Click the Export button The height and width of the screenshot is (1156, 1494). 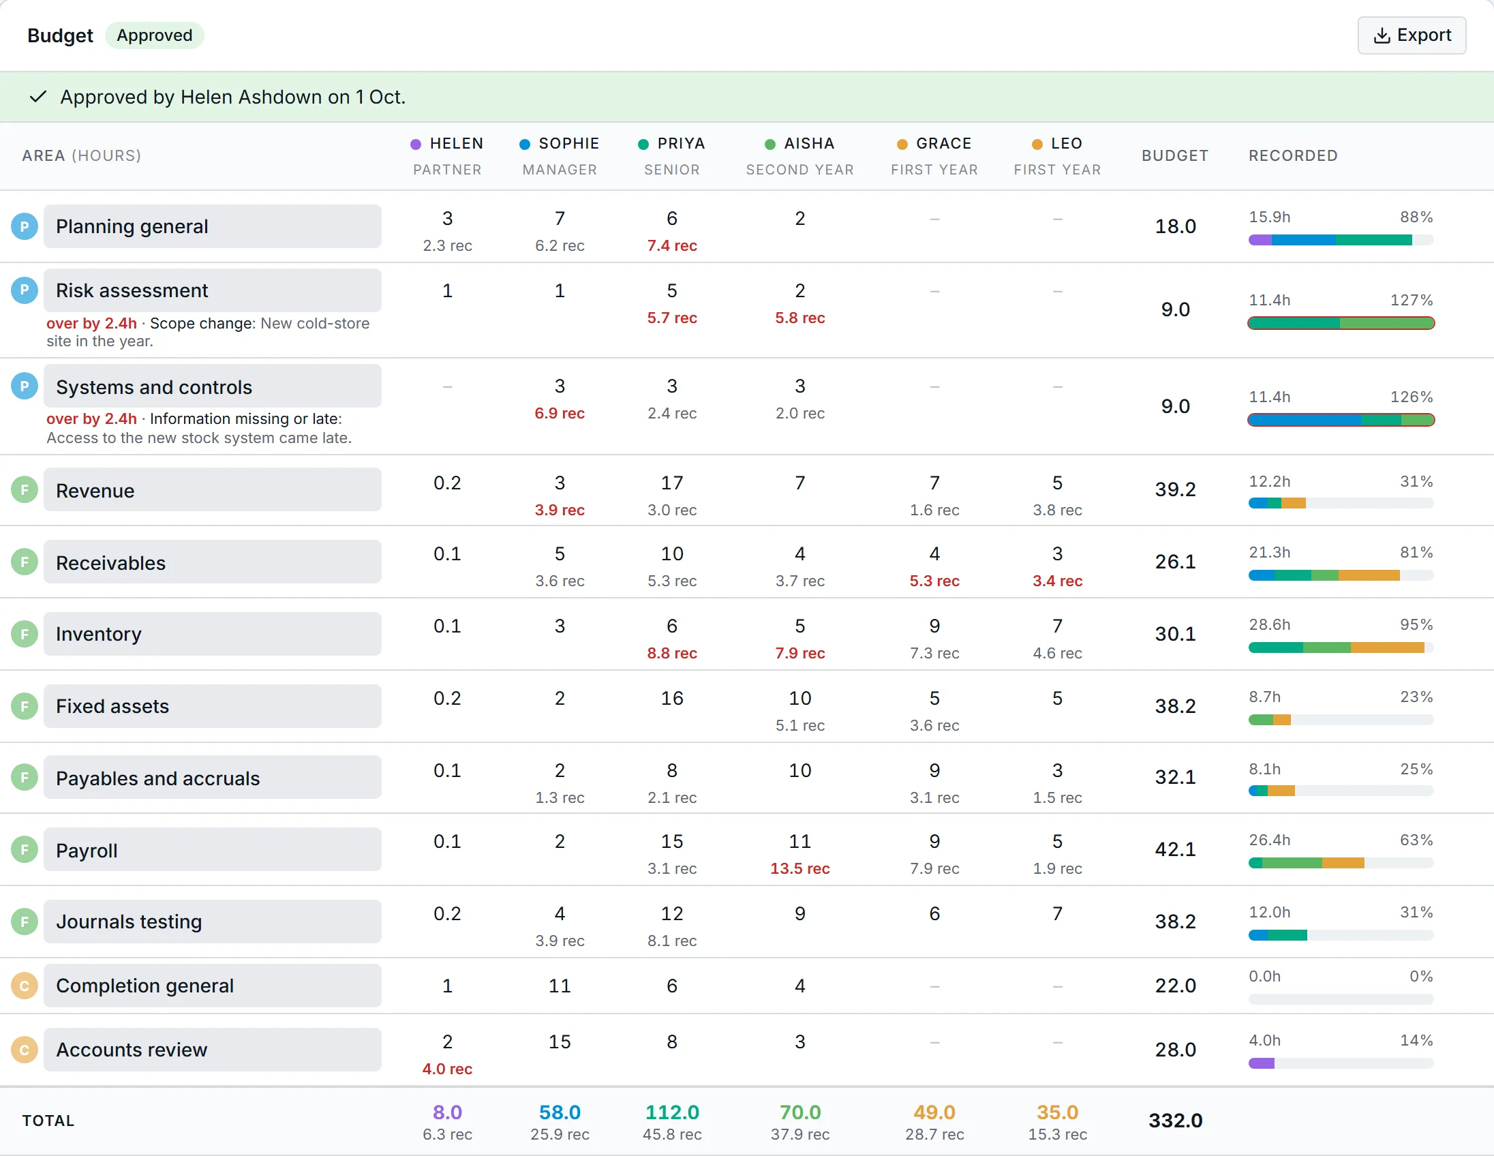pos(1412,35)
